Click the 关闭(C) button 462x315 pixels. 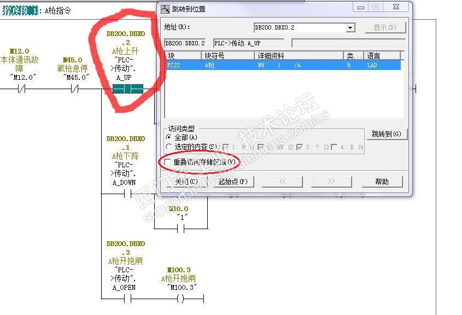pos(186,182)
